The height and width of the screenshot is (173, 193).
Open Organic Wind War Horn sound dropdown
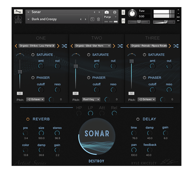point(93,46)
